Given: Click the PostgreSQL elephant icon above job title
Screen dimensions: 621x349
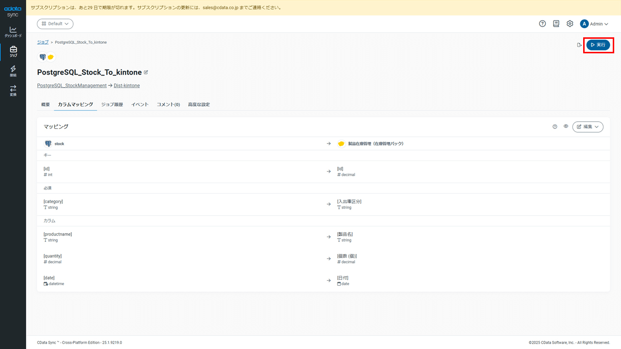Looking at the screenshot, I should (43, 57).
